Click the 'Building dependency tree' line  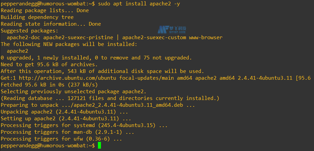[37, 17]
